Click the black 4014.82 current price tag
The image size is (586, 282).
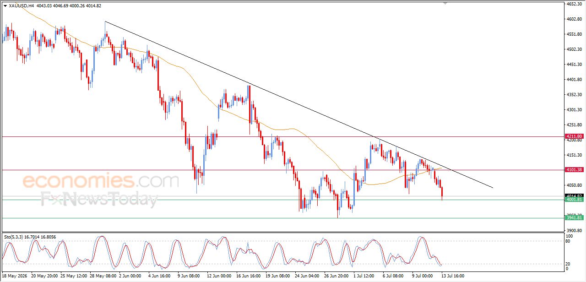pos(574,196)
